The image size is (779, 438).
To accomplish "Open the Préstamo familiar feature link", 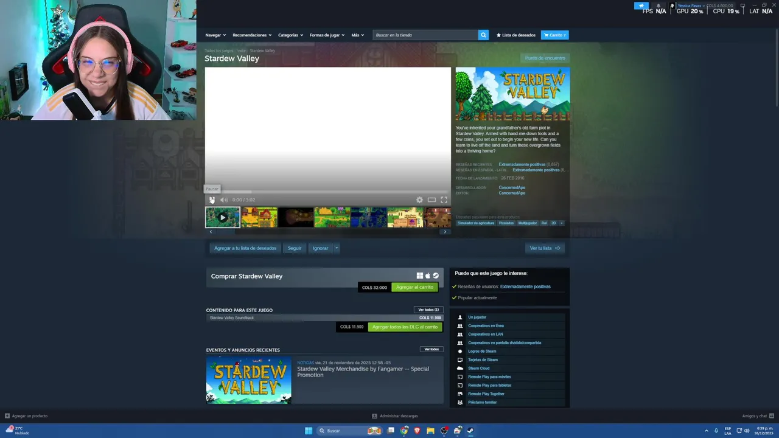I will pos(482,403).
